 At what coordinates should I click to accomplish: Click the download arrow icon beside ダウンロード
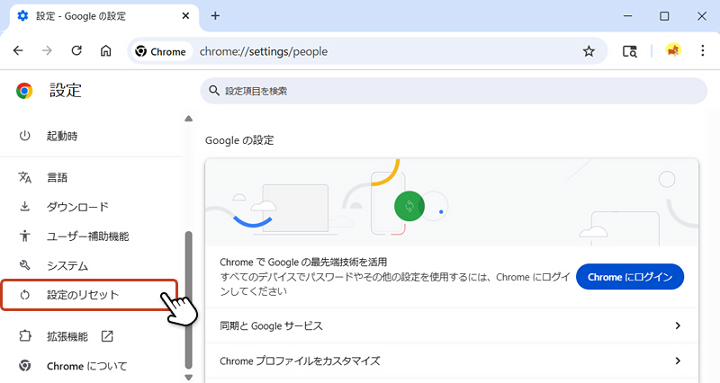[x=25, y=207]
